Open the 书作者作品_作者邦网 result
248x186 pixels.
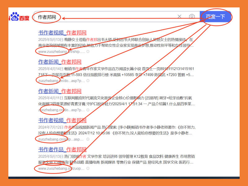click(62, 150)
